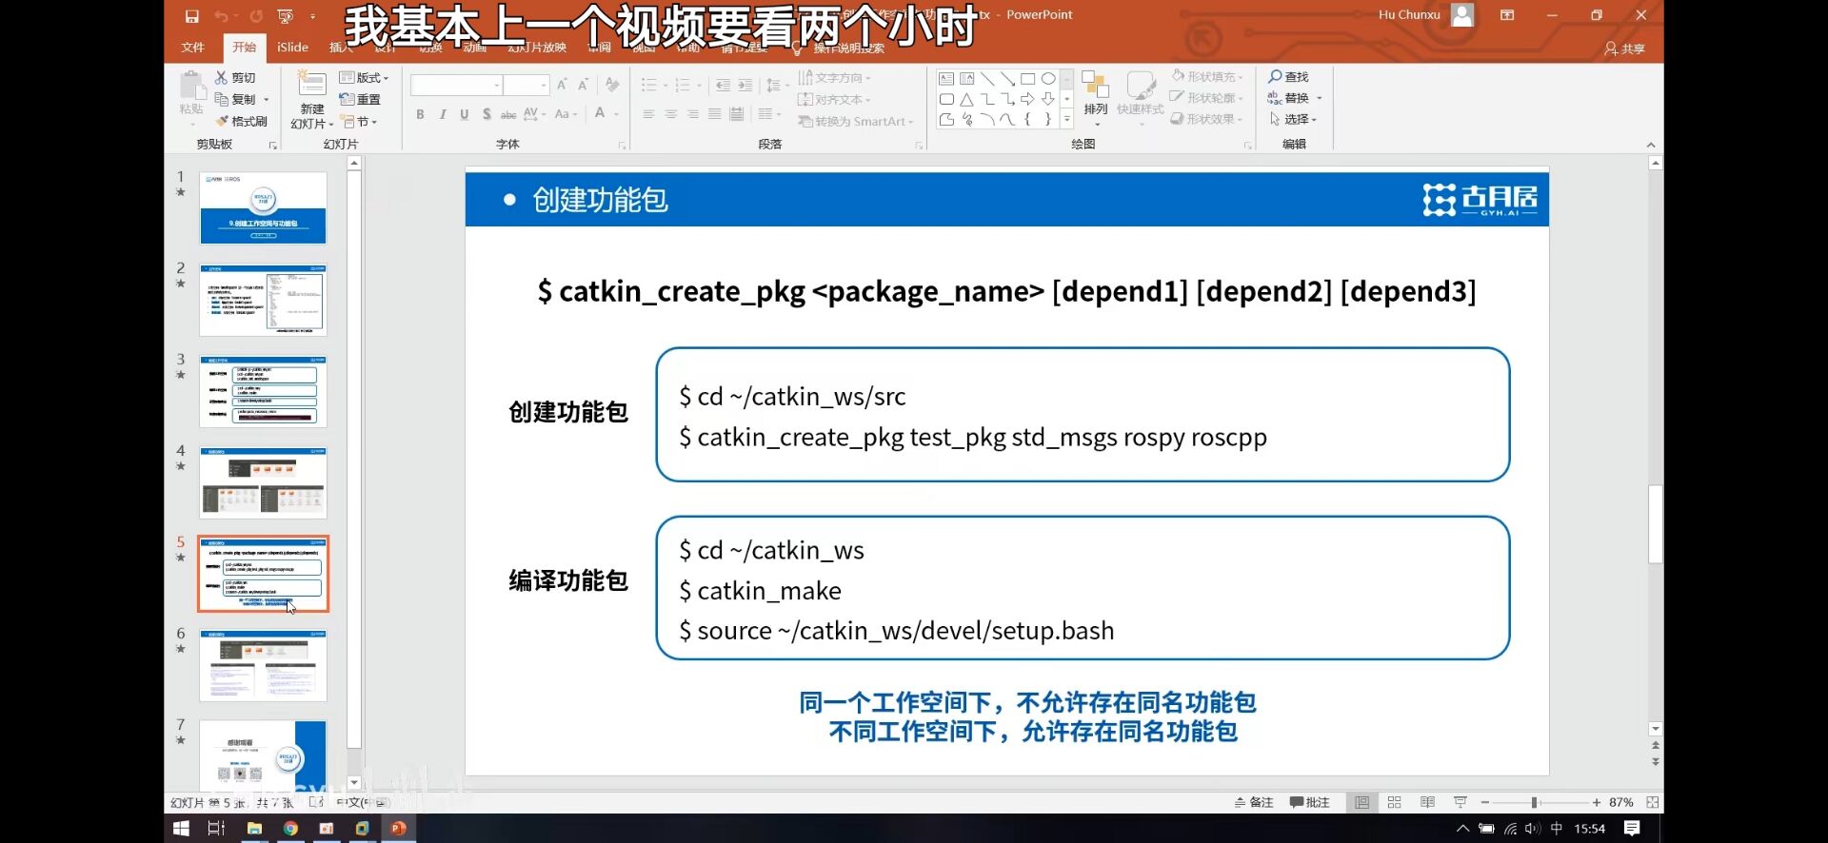Click the 重置 (Reset) slide button
This screenshot has height=843, width=1828.
pyautogui.click(x=361, y=99)
